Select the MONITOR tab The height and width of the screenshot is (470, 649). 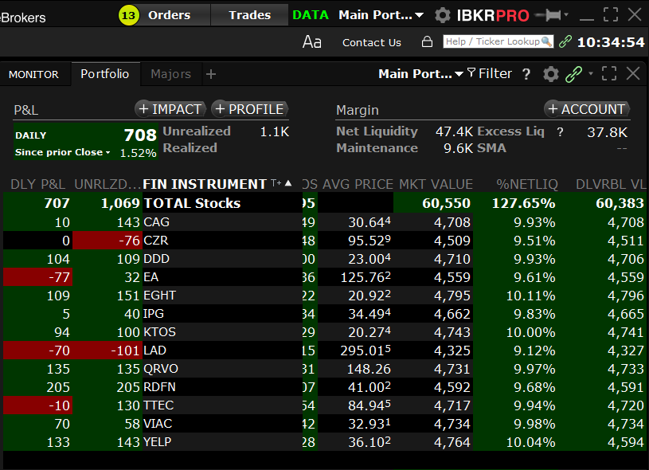(x=34, y=75)
